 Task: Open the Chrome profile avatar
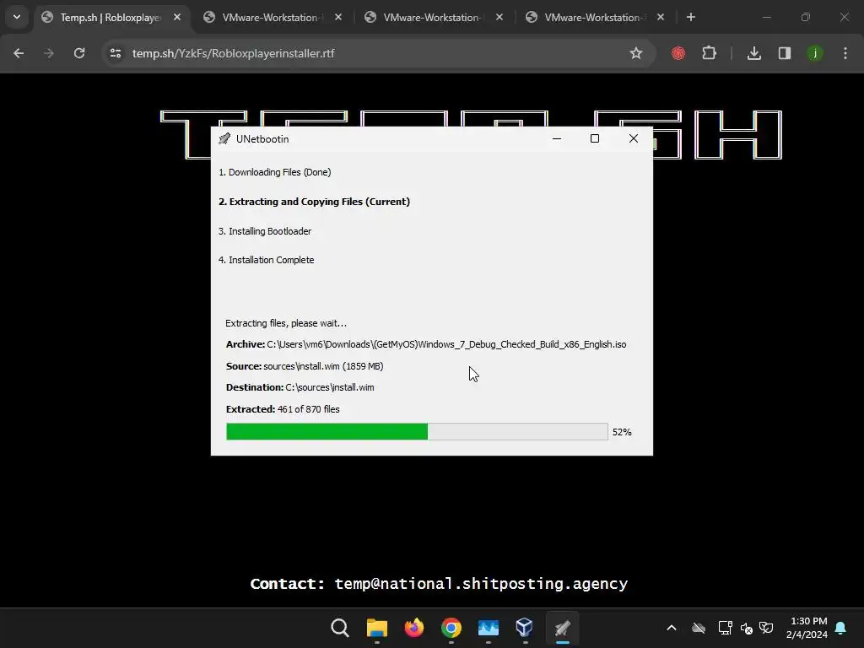tap(815, 53)
